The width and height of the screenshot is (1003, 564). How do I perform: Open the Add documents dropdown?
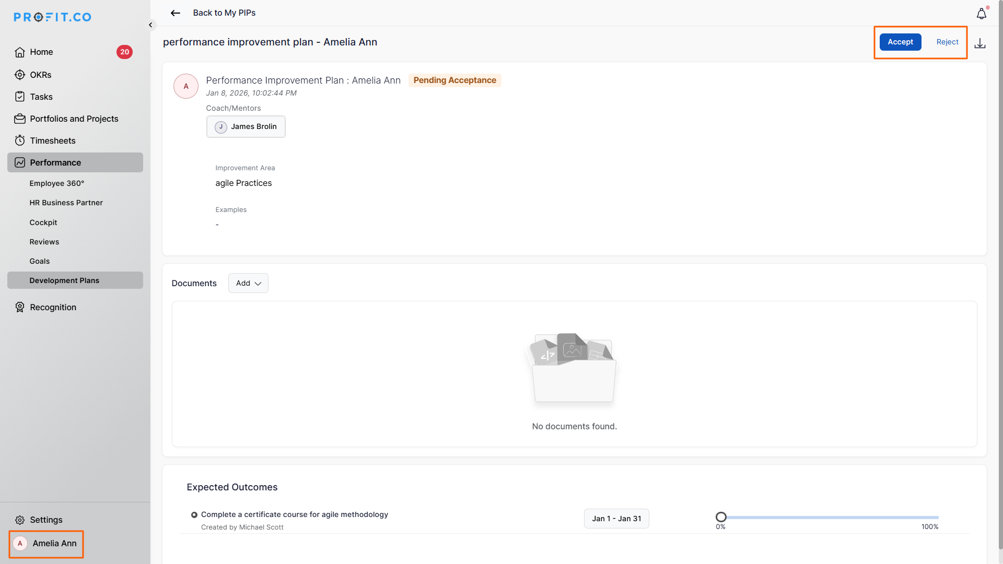(248, 283)
